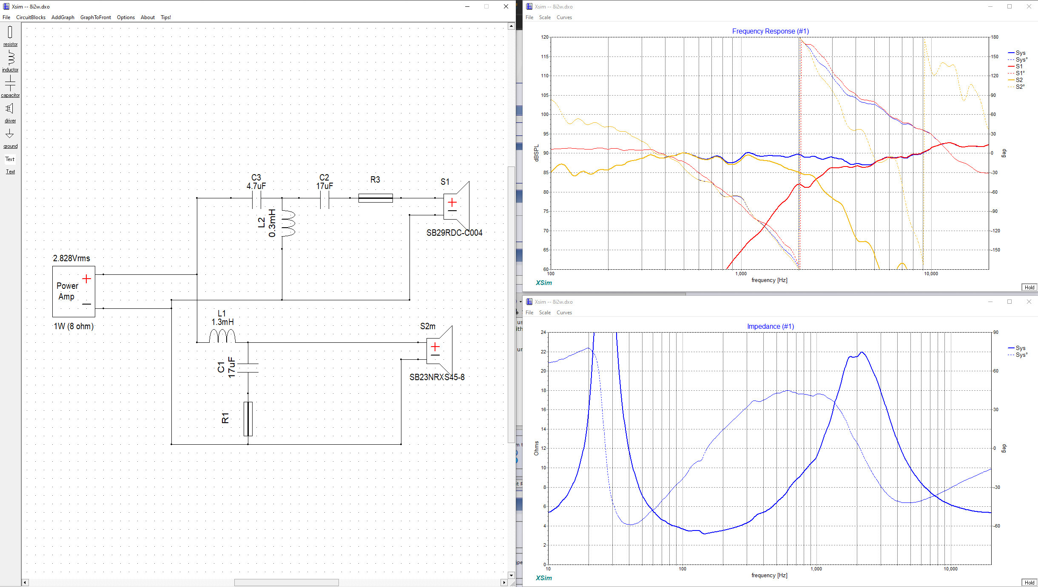Click the S2° phase legend entry
Screen dimensions: 1038x587
click(1016, 87)
